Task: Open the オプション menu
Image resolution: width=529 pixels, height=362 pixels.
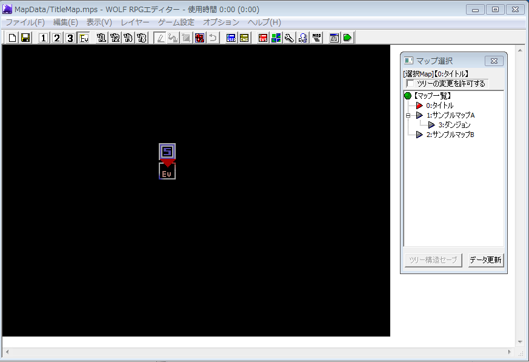Action: point(221,22)
